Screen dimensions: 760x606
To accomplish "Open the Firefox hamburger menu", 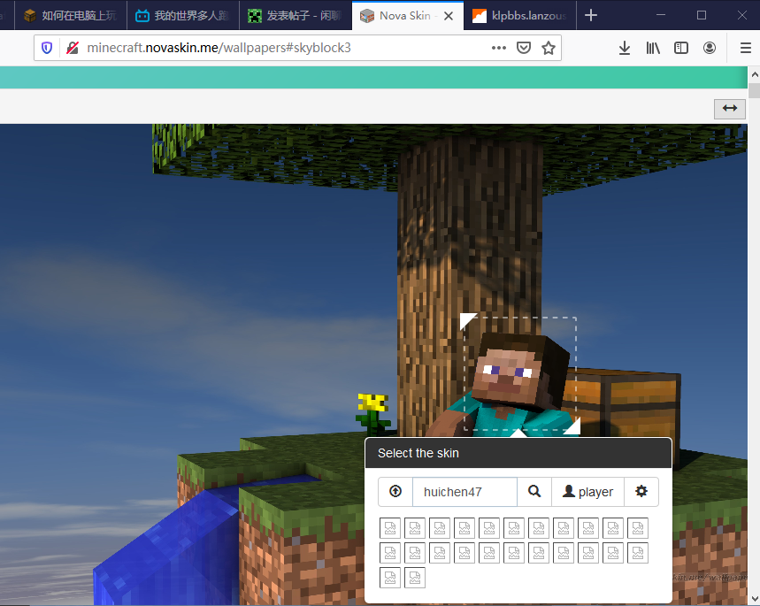I will [746, 48].
